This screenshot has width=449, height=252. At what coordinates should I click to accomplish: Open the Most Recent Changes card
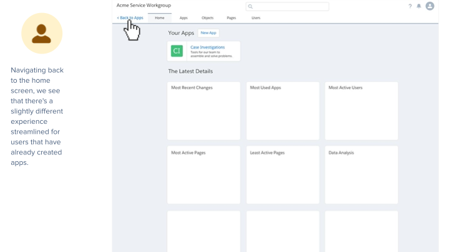click(204, 111)
